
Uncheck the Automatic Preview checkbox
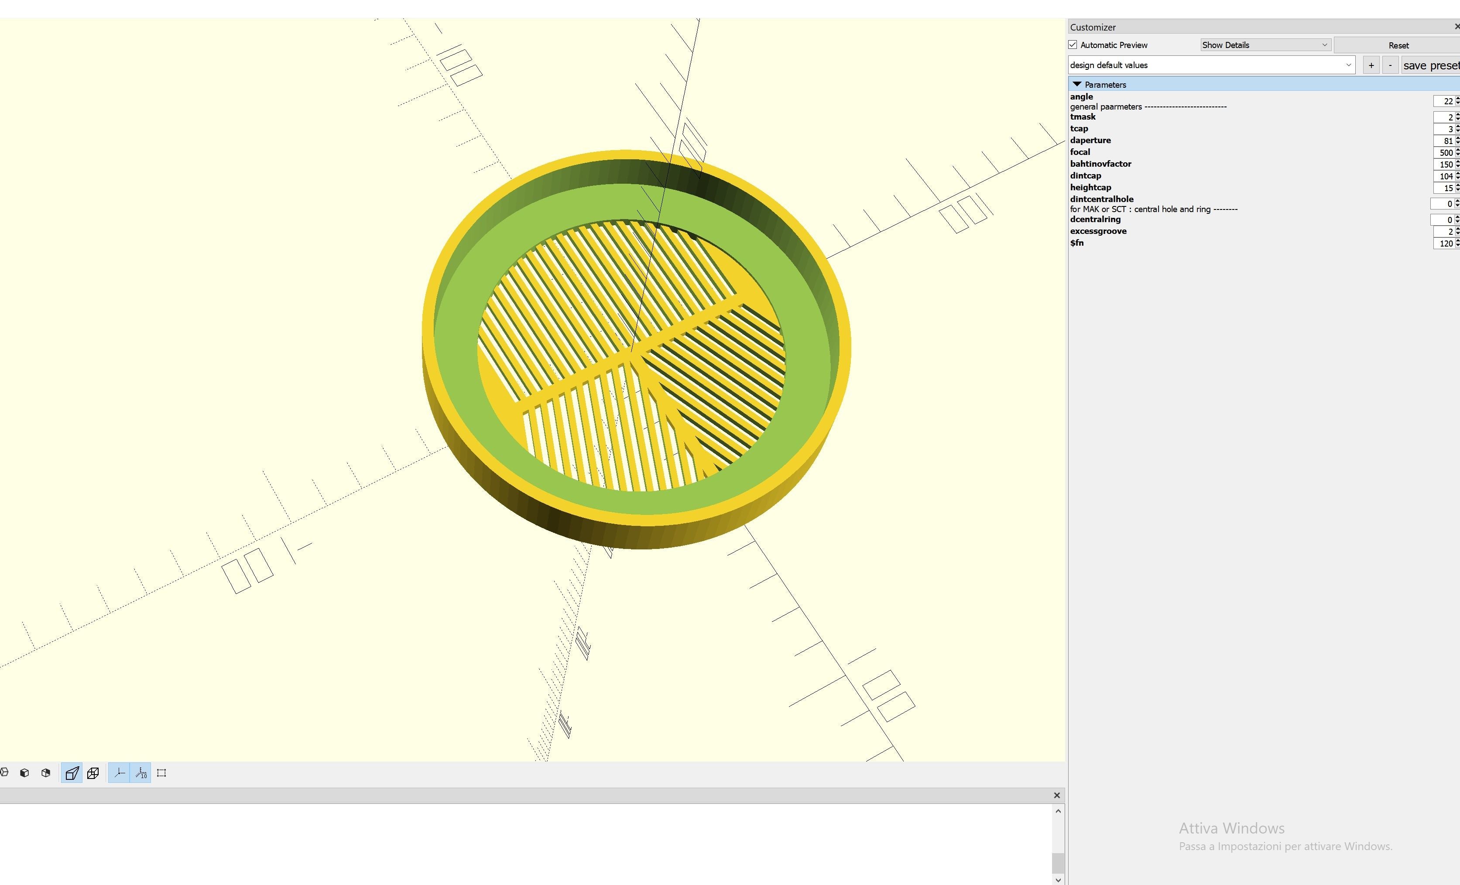coord(1073,45)
